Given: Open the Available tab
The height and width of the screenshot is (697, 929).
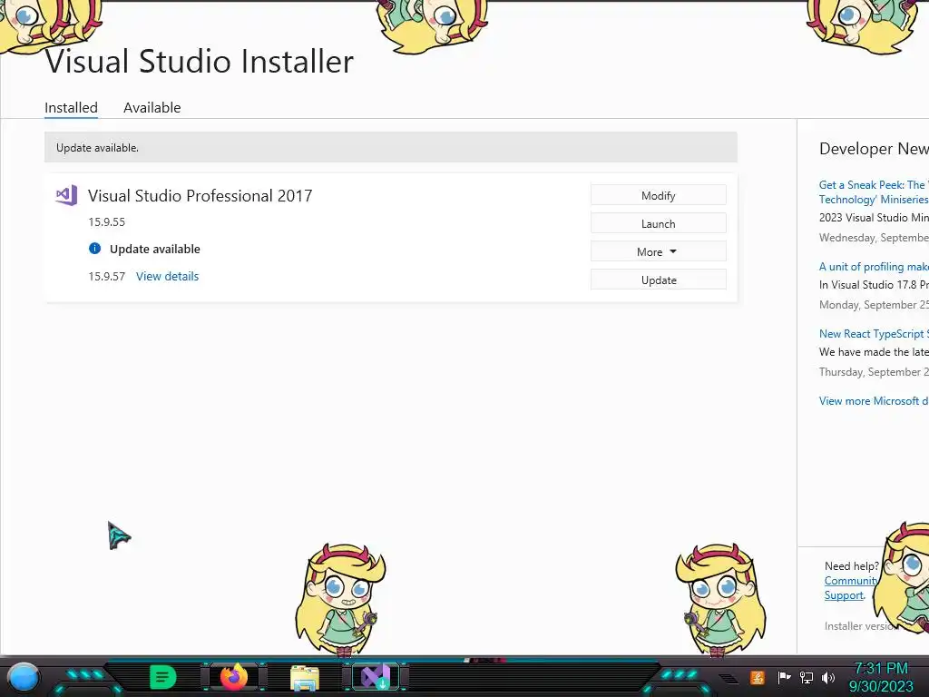Looking at the screenshot, I should 152,108.
